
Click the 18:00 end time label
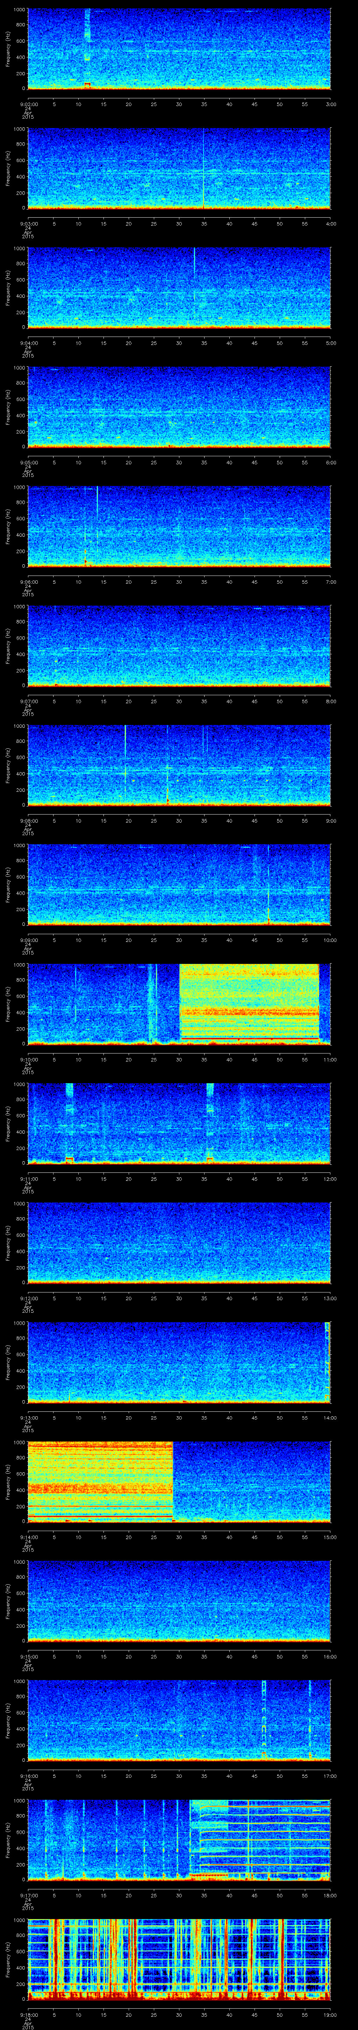tap(330, 1895)
